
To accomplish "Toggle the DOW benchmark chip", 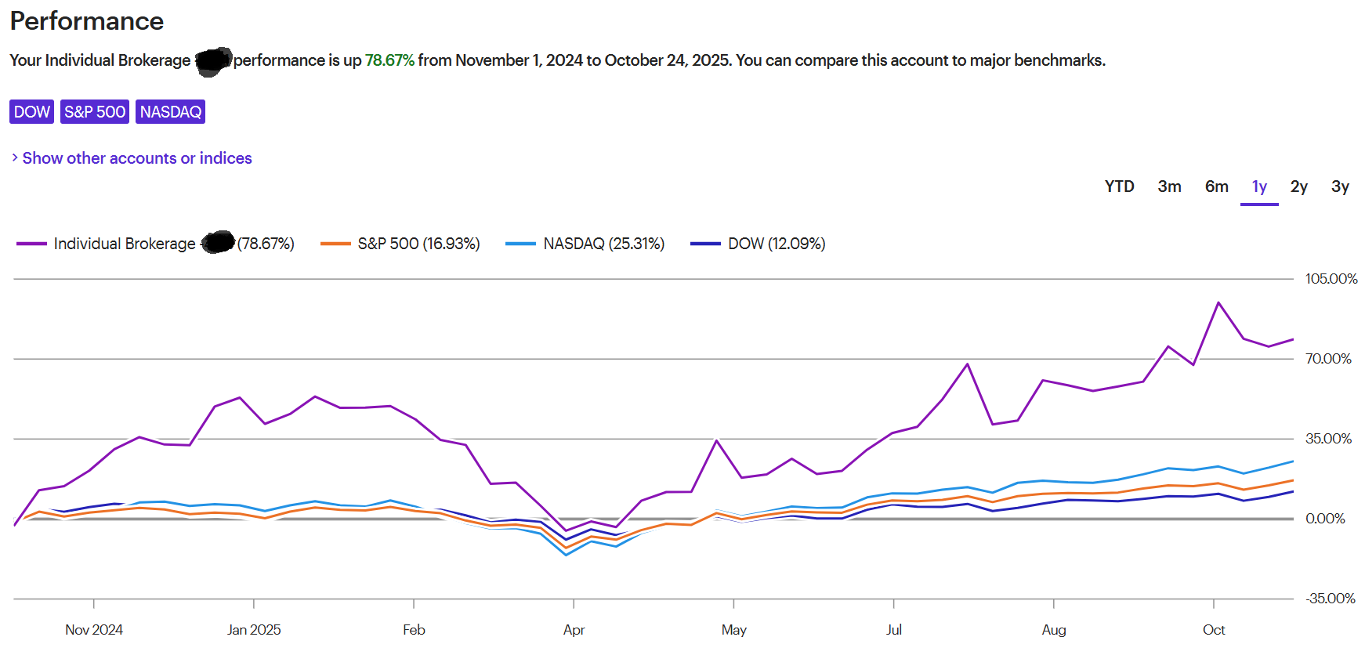I will point(31,112).
